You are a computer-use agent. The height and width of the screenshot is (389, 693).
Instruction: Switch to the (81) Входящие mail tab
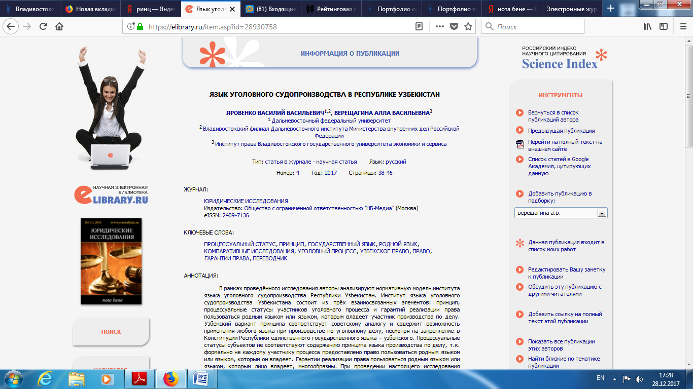(x=271, y=9)
